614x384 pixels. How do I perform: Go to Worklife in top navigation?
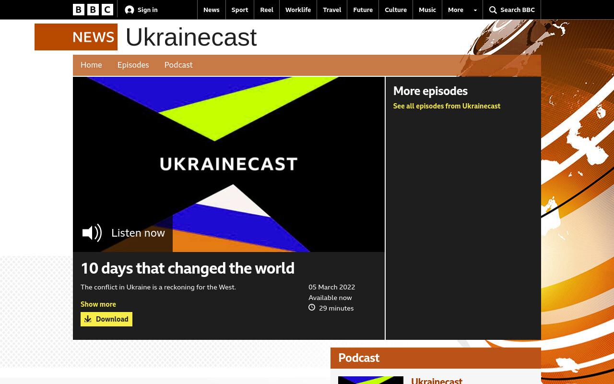pyautogui.click(x=298, y=10)
